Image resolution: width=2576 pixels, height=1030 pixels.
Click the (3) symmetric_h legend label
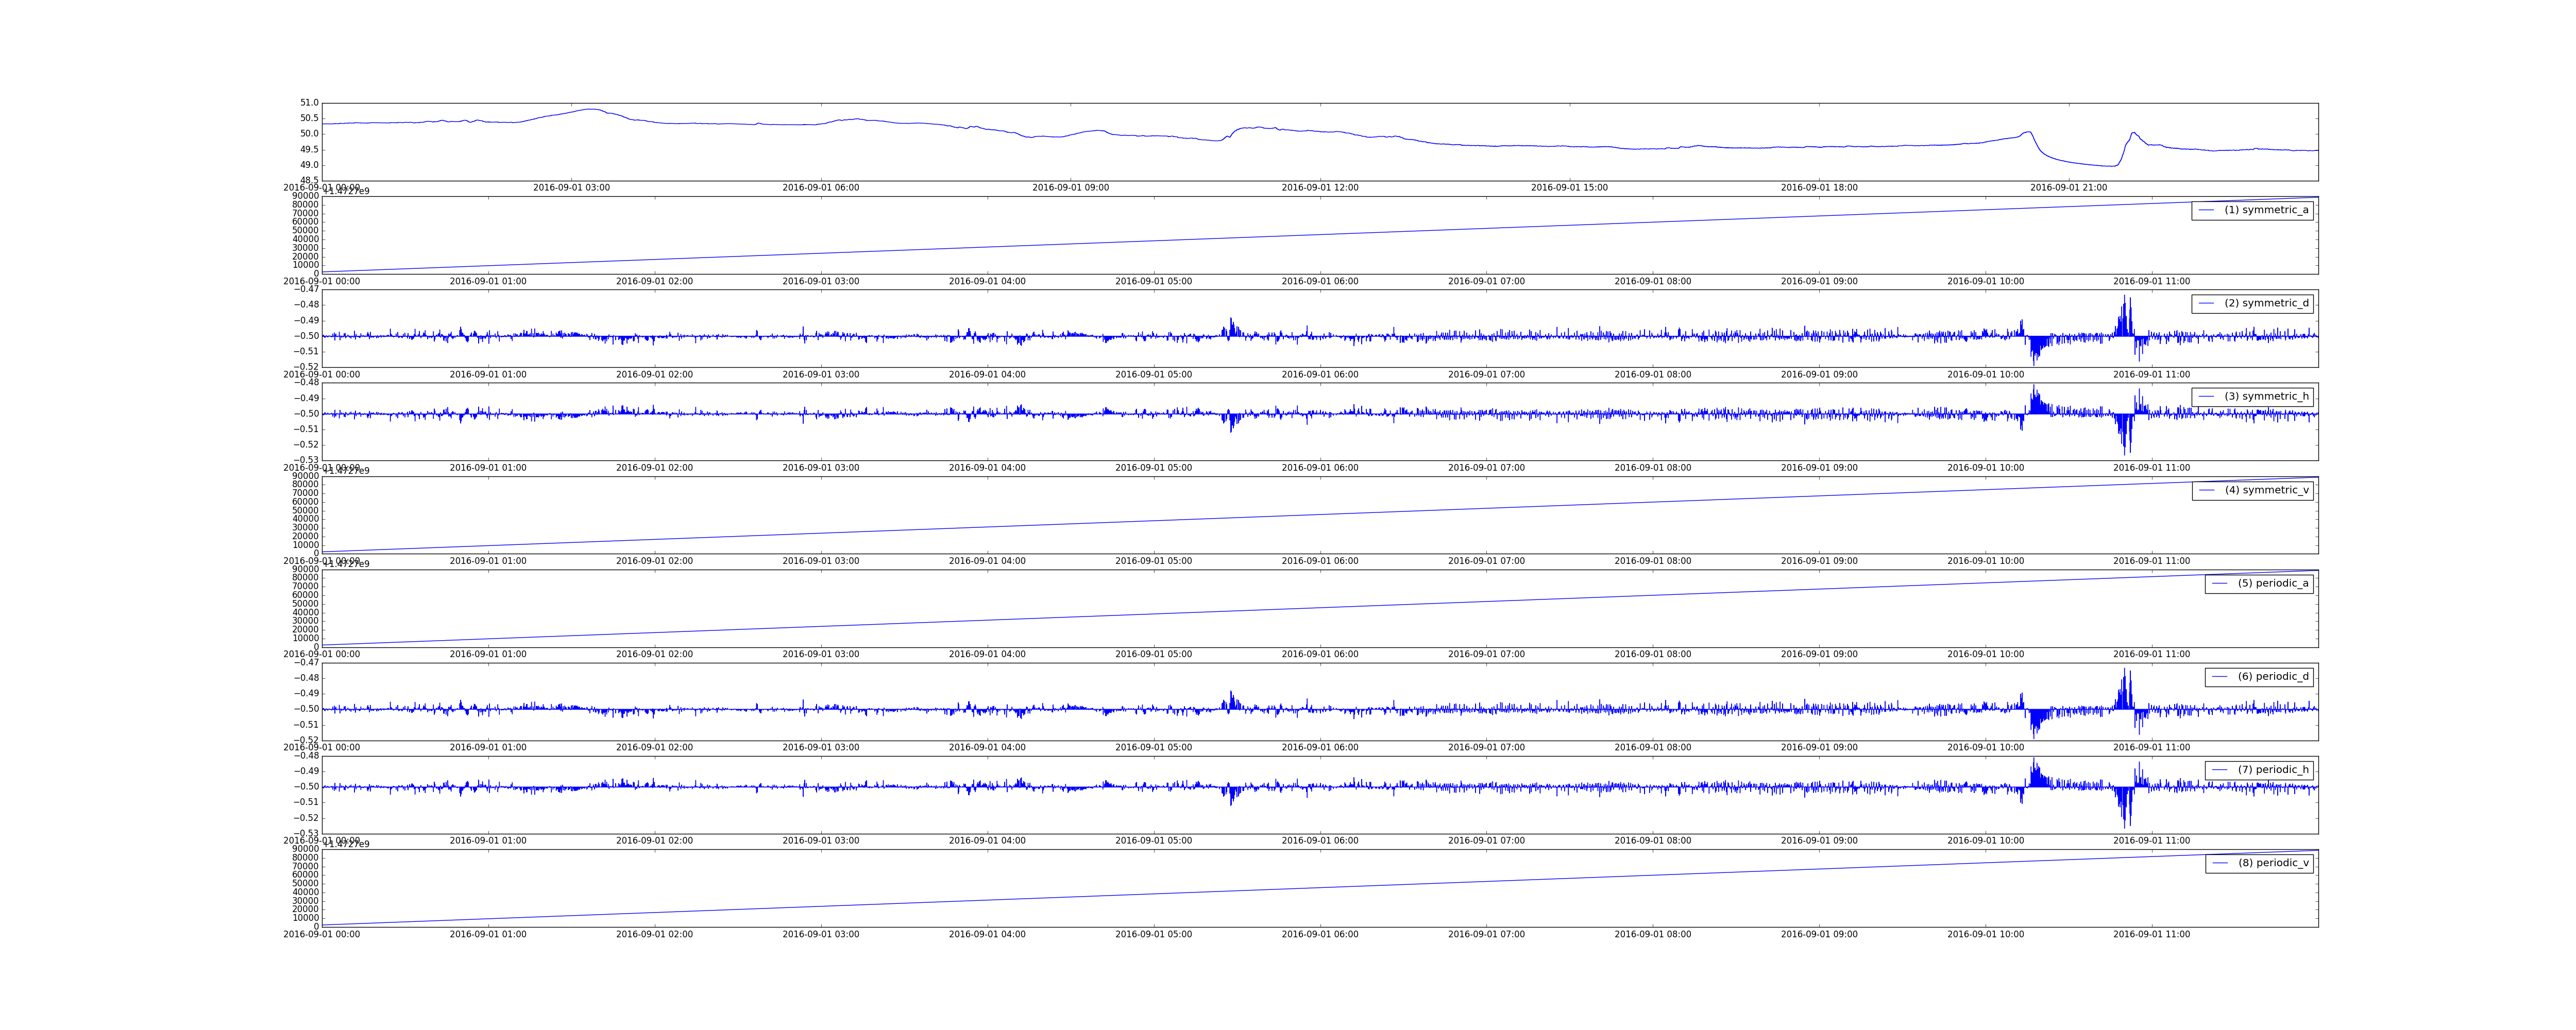pyautogui.click(x=2266, y=397)
